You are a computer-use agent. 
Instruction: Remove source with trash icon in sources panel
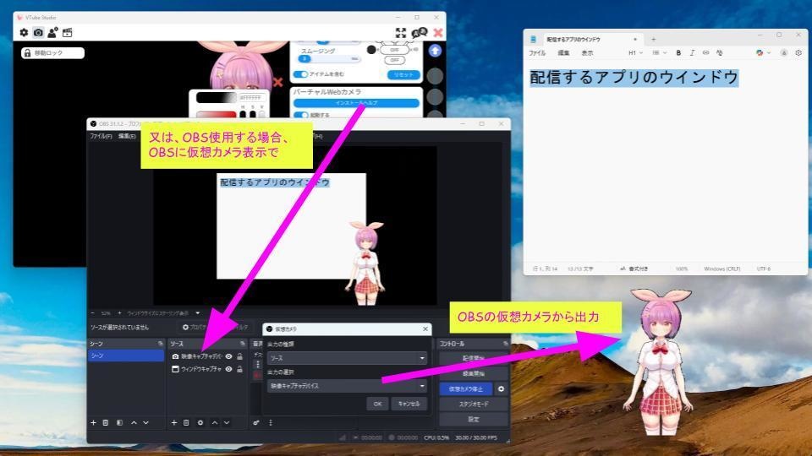[186, 422]
